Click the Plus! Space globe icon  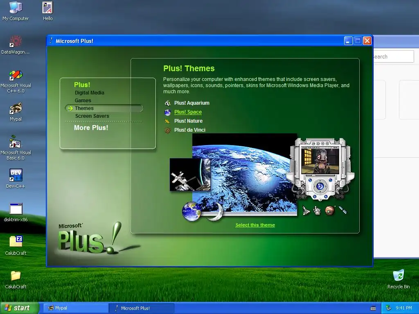click(x=167, y=112)
